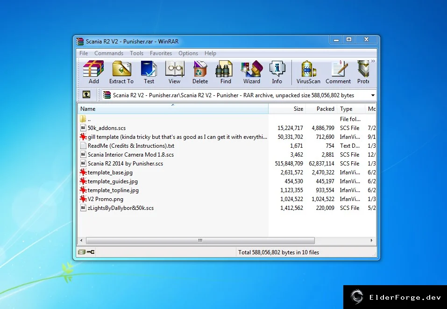
Task: Select the V2 Promo.png file
Action: tap(106, 199)
